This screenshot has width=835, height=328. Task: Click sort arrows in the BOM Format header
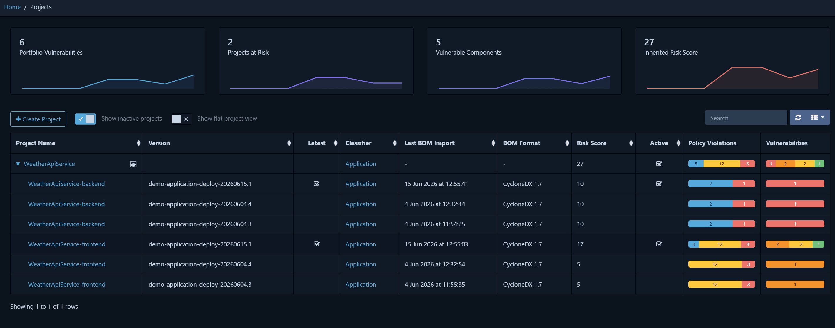(x=566, y=143)
